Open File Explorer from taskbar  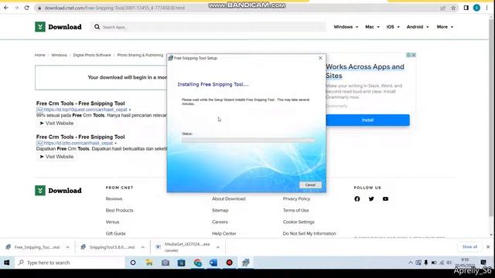pos(149,263)
